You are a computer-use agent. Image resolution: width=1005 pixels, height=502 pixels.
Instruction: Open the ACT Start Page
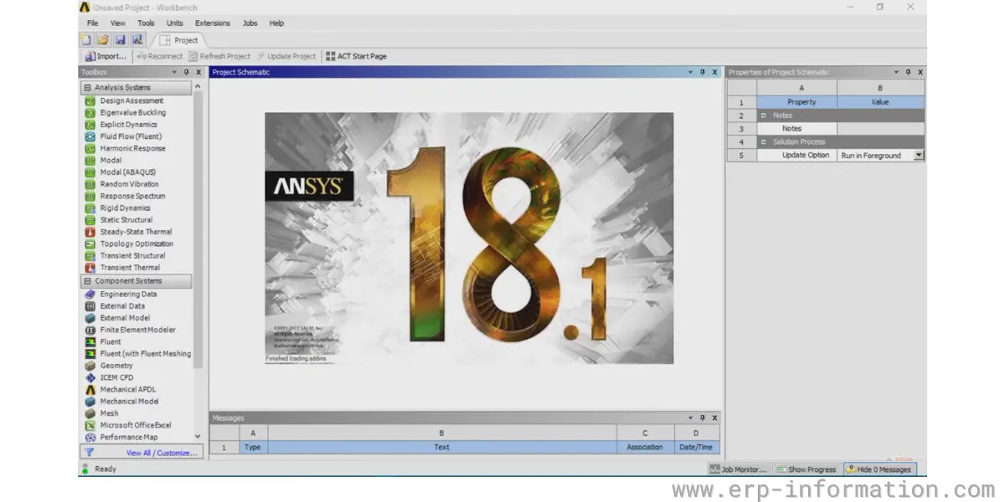pyautogui.click(x=356, y=56)
